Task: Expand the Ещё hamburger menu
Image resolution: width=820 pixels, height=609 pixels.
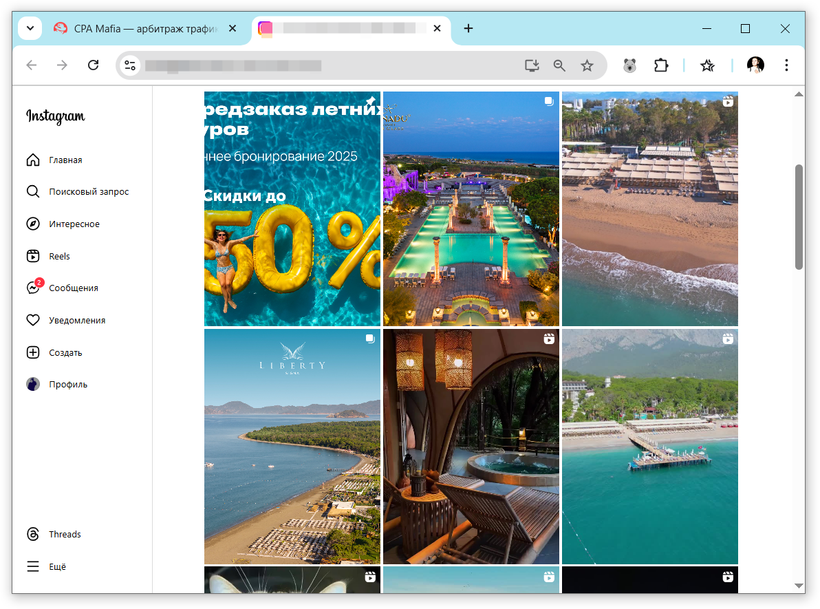Action: 33,566
